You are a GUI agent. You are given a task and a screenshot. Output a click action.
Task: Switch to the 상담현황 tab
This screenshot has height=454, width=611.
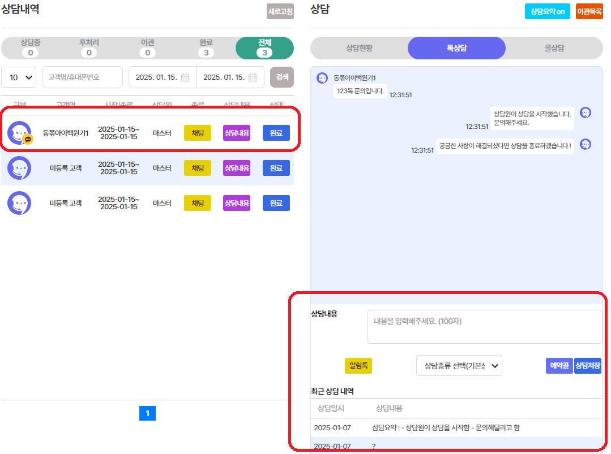click(x=359, y=48)
